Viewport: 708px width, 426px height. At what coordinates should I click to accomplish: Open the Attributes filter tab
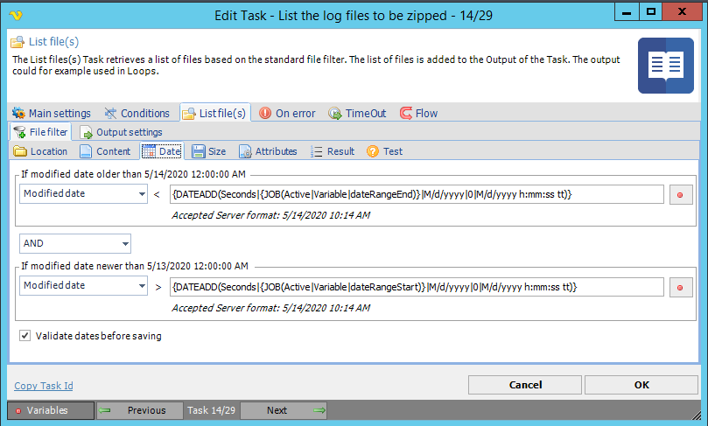(268, 151)
